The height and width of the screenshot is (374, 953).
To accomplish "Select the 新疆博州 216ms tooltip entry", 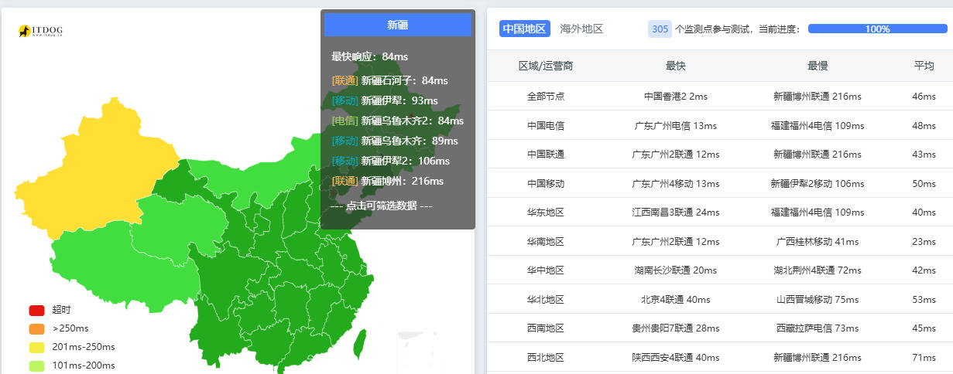I will coord(387,181).
